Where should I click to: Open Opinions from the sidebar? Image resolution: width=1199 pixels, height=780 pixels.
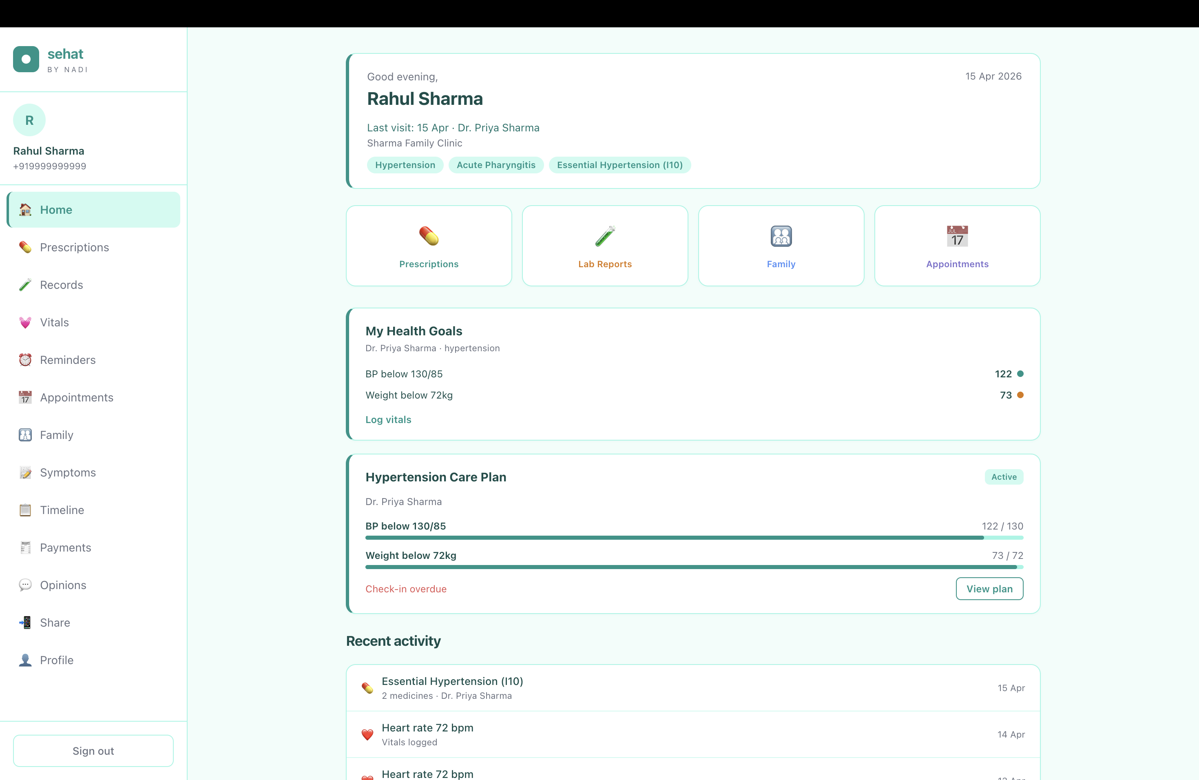[94, 585]
